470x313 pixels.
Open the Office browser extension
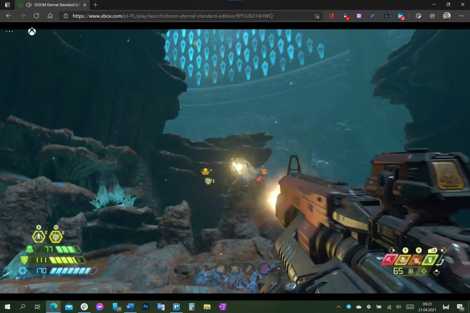click(331, 16)
